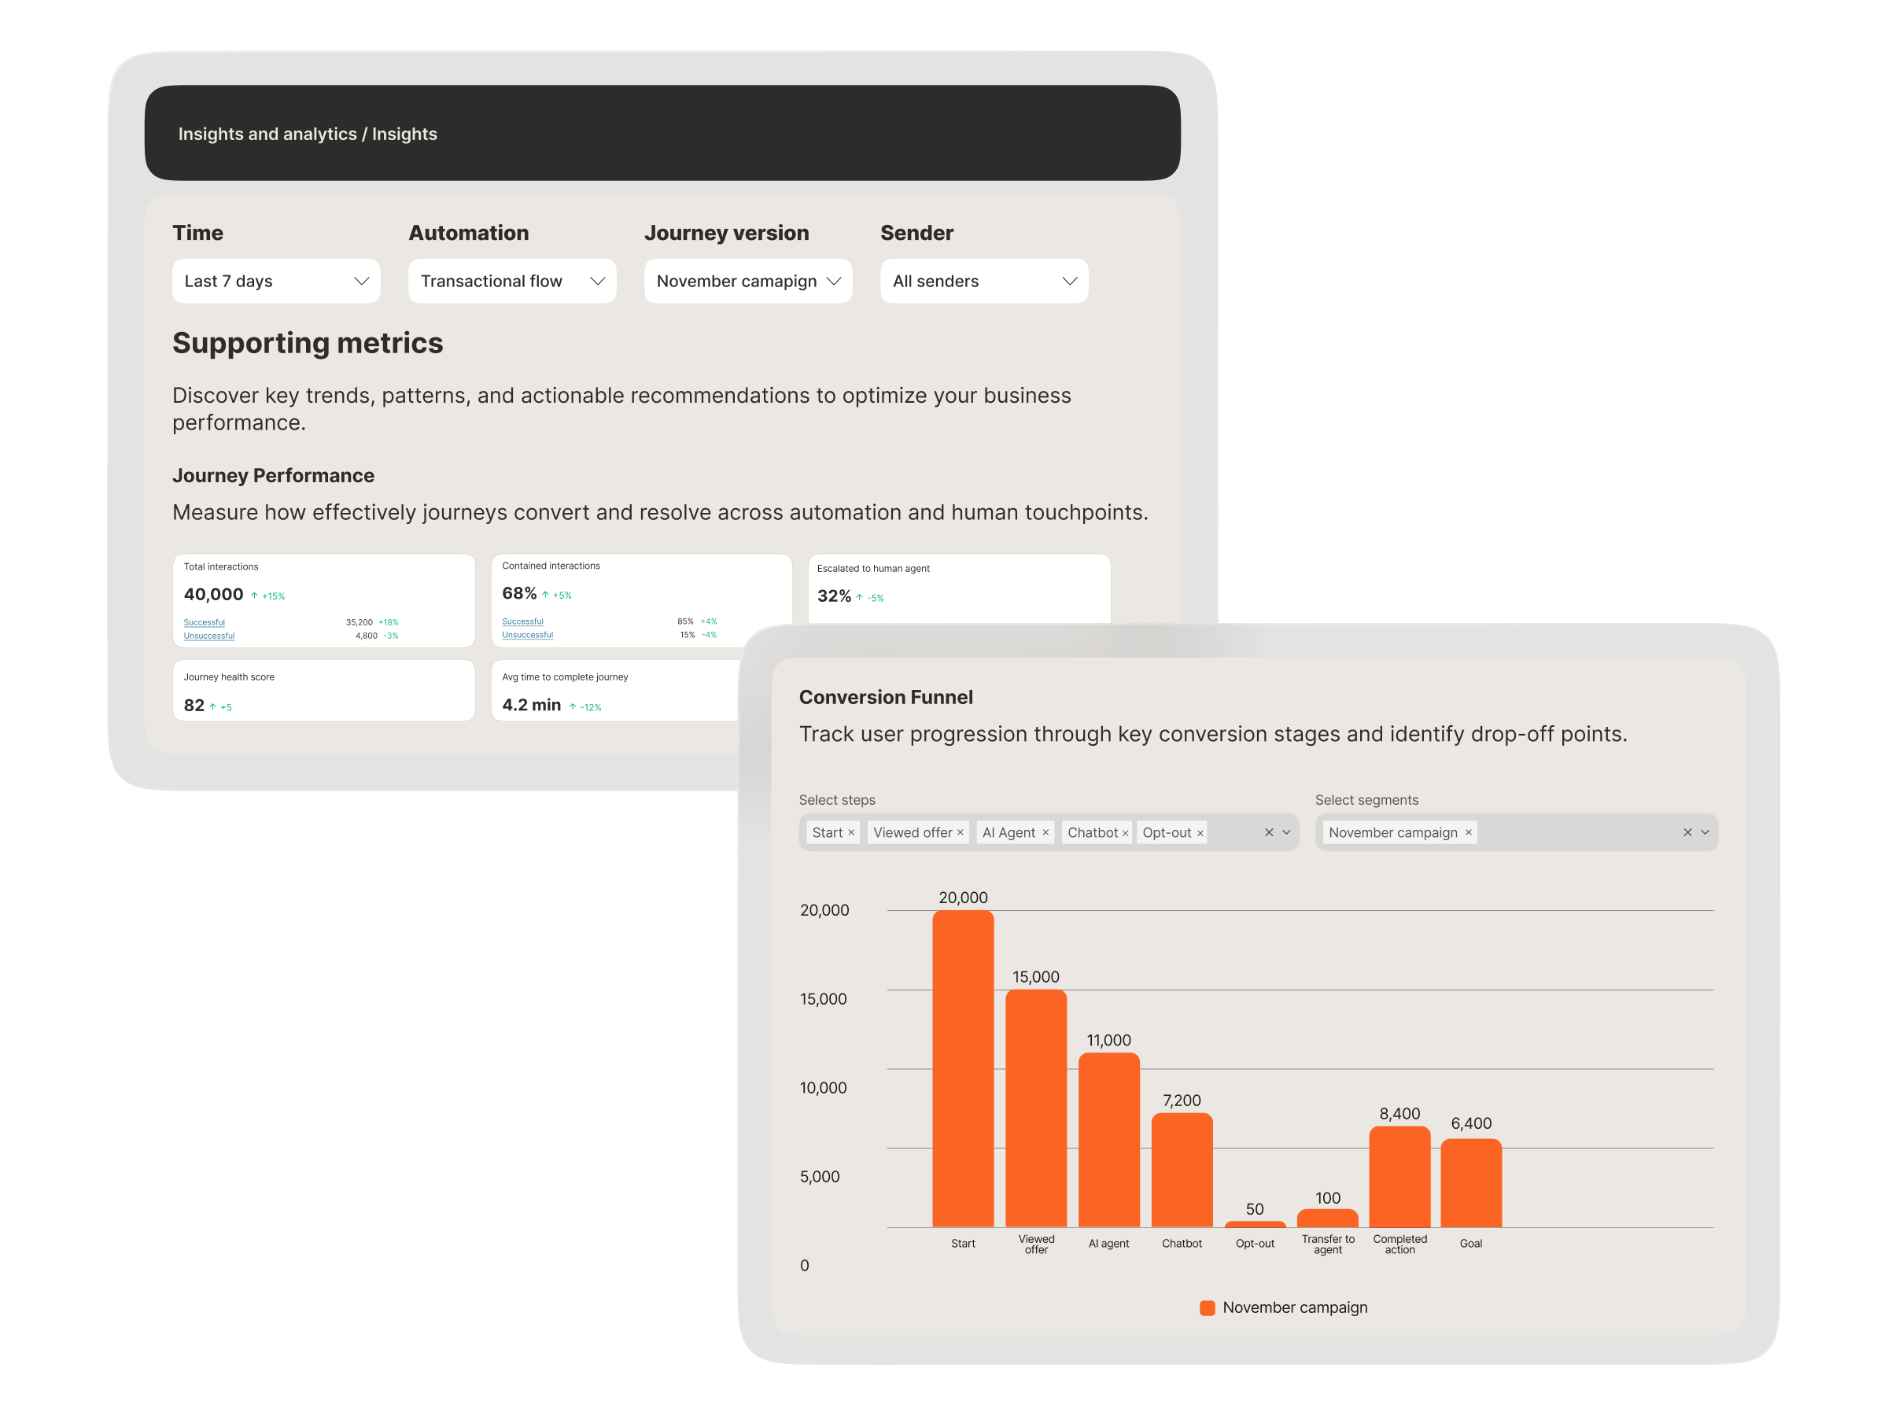Open the "Successful" link under Total interactions
The height and width of the screenshot is (1416, 1888).
[x=204, y=622]
